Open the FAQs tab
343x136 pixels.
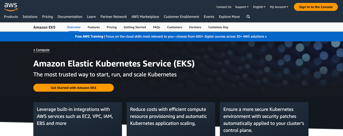tap(156, 27)
